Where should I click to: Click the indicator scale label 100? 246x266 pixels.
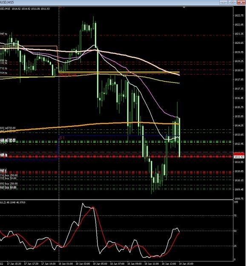[x=236, y=202]
